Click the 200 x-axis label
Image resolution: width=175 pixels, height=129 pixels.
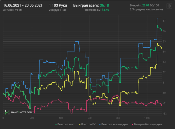(32, 118)
